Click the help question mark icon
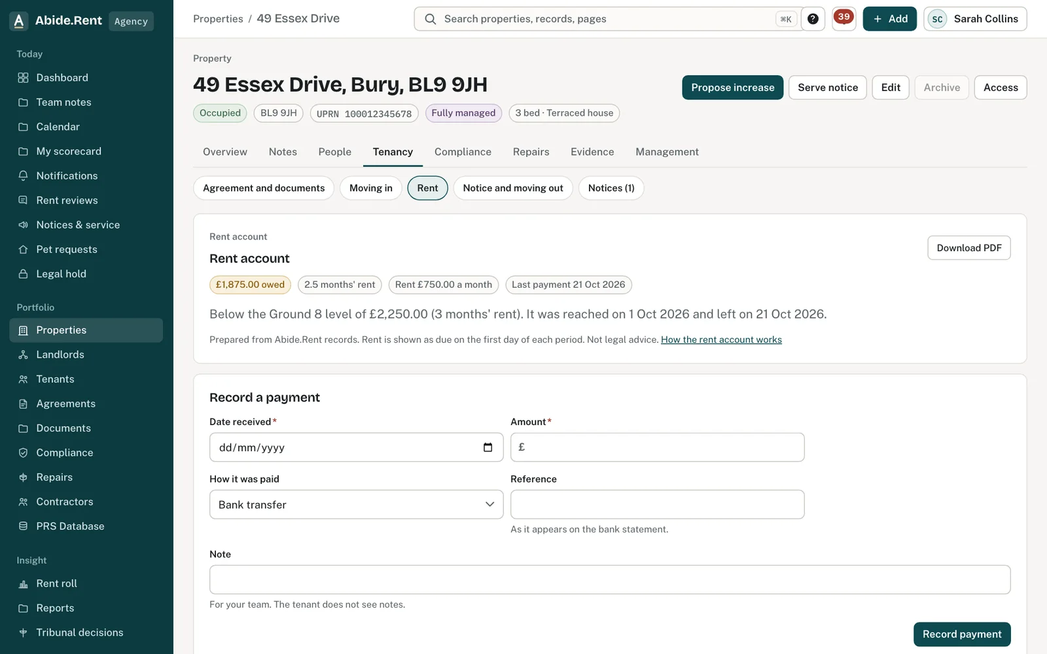This screenshot has width=1047, height=654. 813,19
